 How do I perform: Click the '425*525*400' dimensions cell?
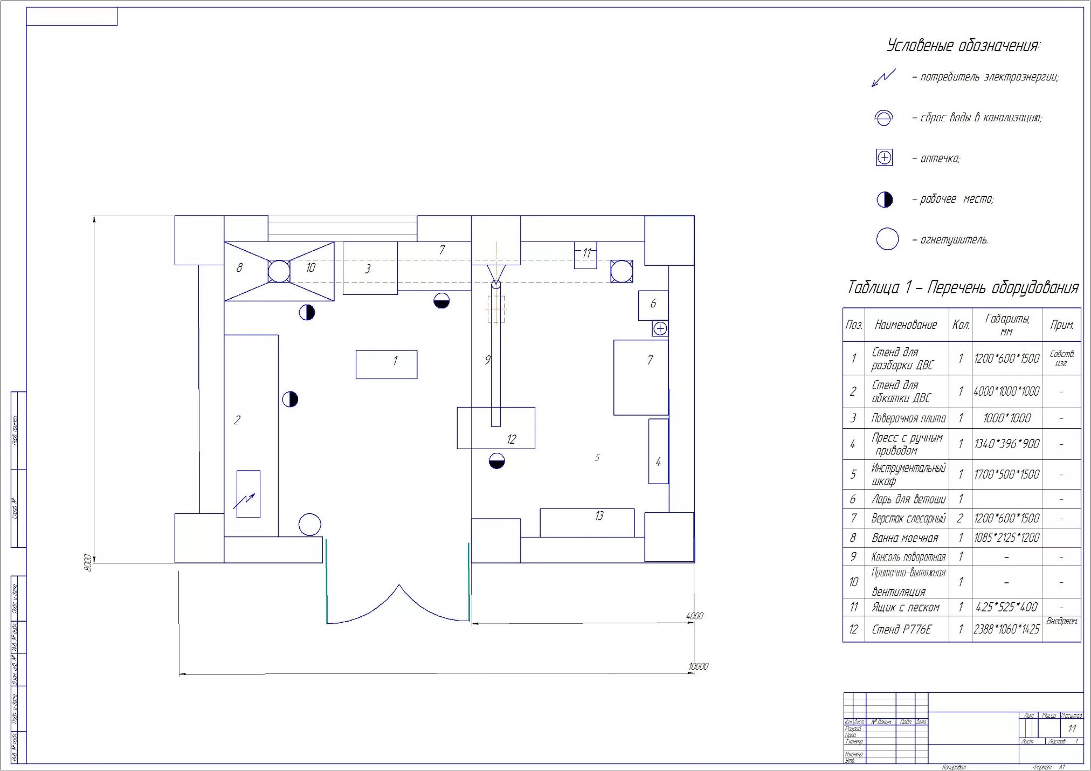point(1007,608)
